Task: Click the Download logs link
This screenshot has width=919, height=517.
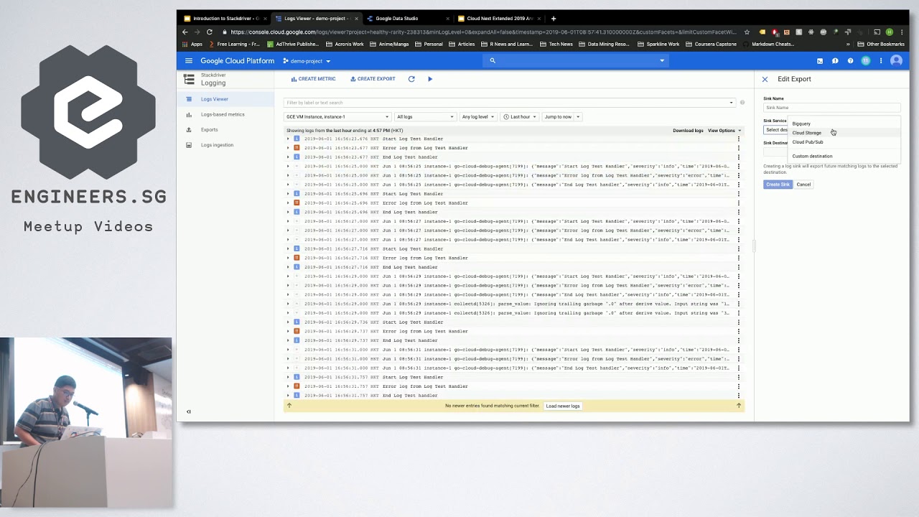Action: pos(688,131)
